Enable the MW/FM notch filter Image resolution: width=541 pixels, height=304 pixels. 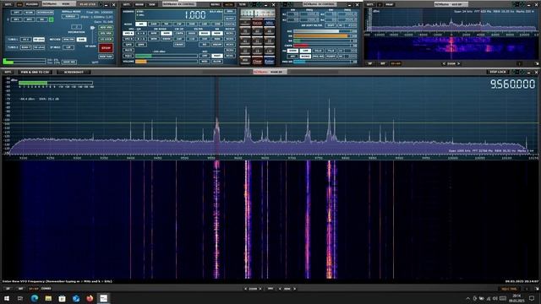click(68, 40)
